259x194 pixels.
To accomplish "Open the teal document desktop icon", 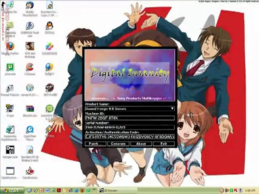I will click(x=10, y=129).
